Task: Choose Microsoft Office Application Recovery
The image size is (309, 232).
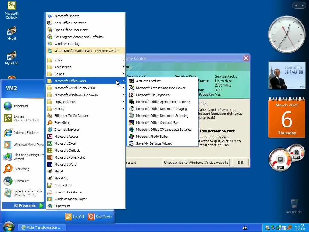Action: 163,102
